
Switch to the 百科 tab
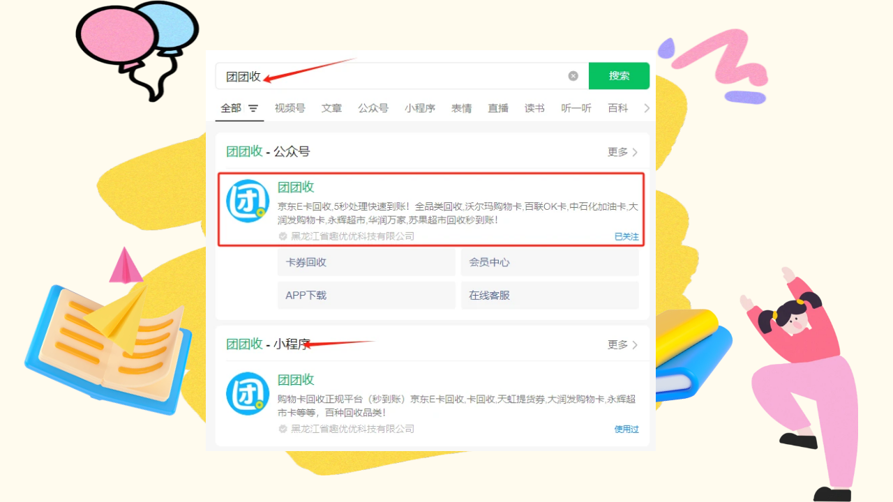617,108
